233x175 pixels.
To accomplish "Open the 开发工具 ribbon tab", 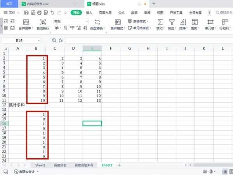I will pyautogui.click(x=176, y=13).
